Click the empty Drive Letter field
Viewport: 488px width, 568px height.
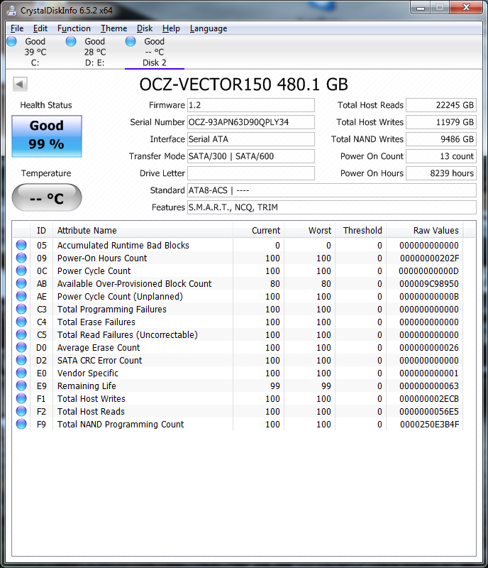click(x=251, y=173)
